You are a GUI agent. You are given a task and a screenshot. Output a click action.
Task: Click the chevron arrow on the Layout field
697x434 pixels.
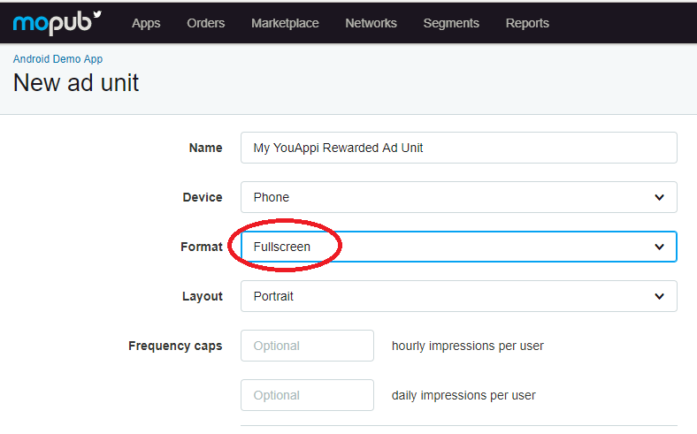[659, 296]
